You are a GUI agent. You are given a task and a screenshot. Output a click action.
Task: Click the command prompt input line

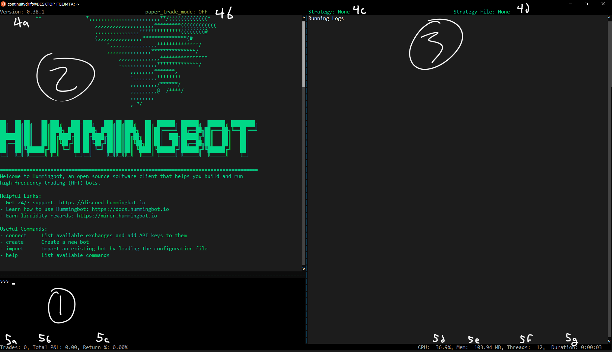[x=153, y=282]
